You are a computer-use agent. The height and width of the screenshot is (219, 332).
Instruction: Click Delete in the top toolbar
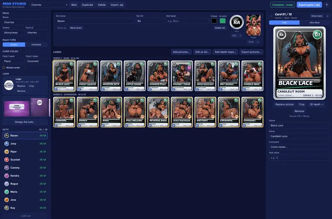(102, 5)
